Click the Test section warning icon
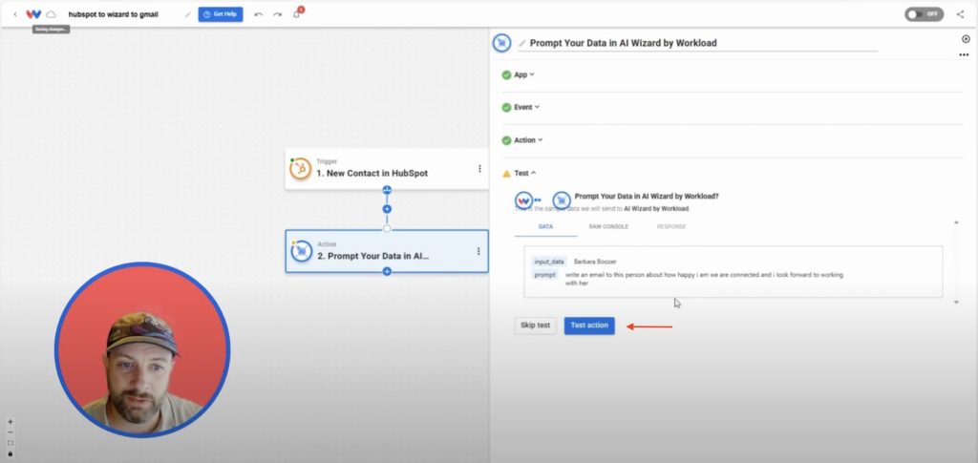The image size is (978, 463). pyautogui.click(x=506, y=174)
